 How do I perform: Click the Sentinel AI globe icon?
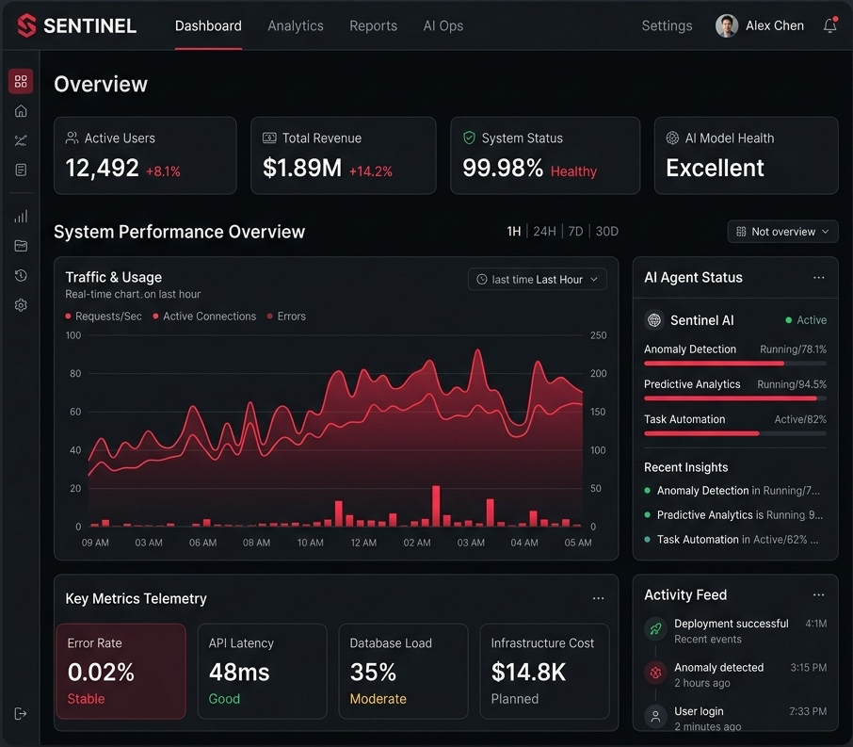pyautogui.click(x=654, y=320)
